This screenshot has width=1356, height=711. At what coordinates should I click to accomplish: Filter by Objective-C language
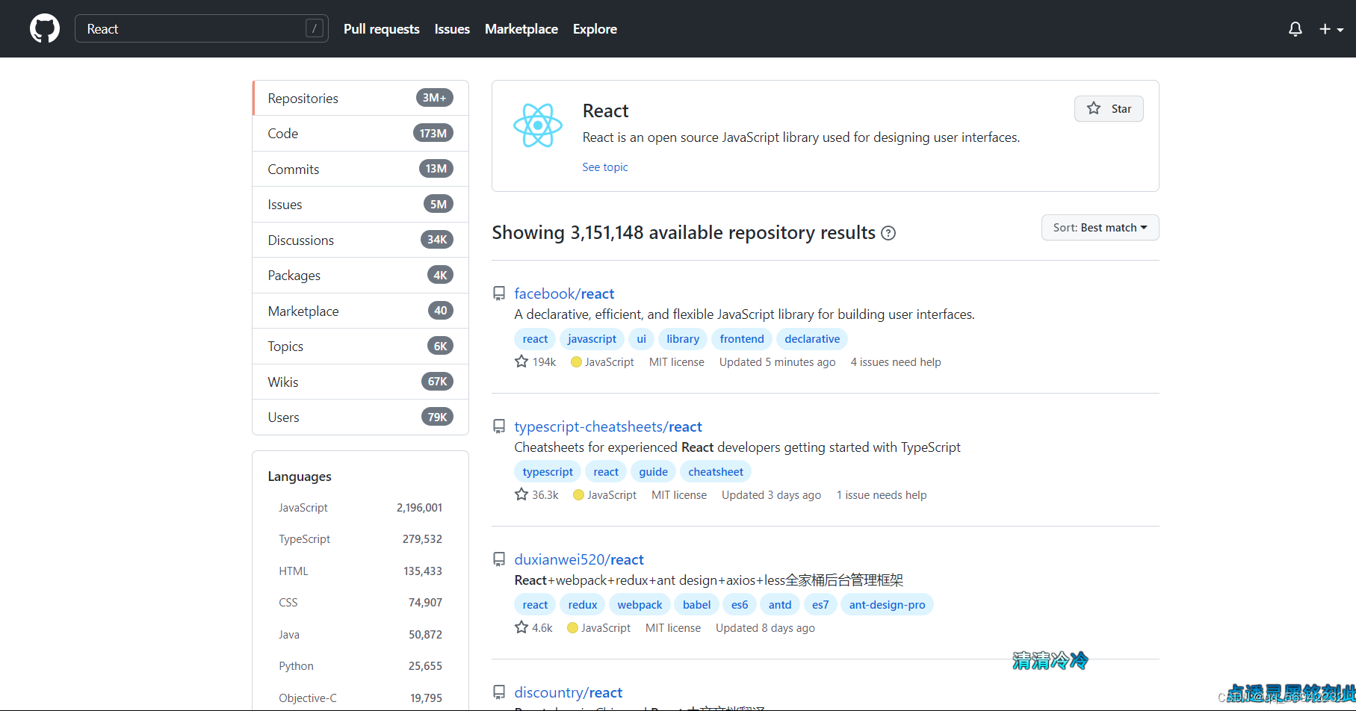coord(361,698)
